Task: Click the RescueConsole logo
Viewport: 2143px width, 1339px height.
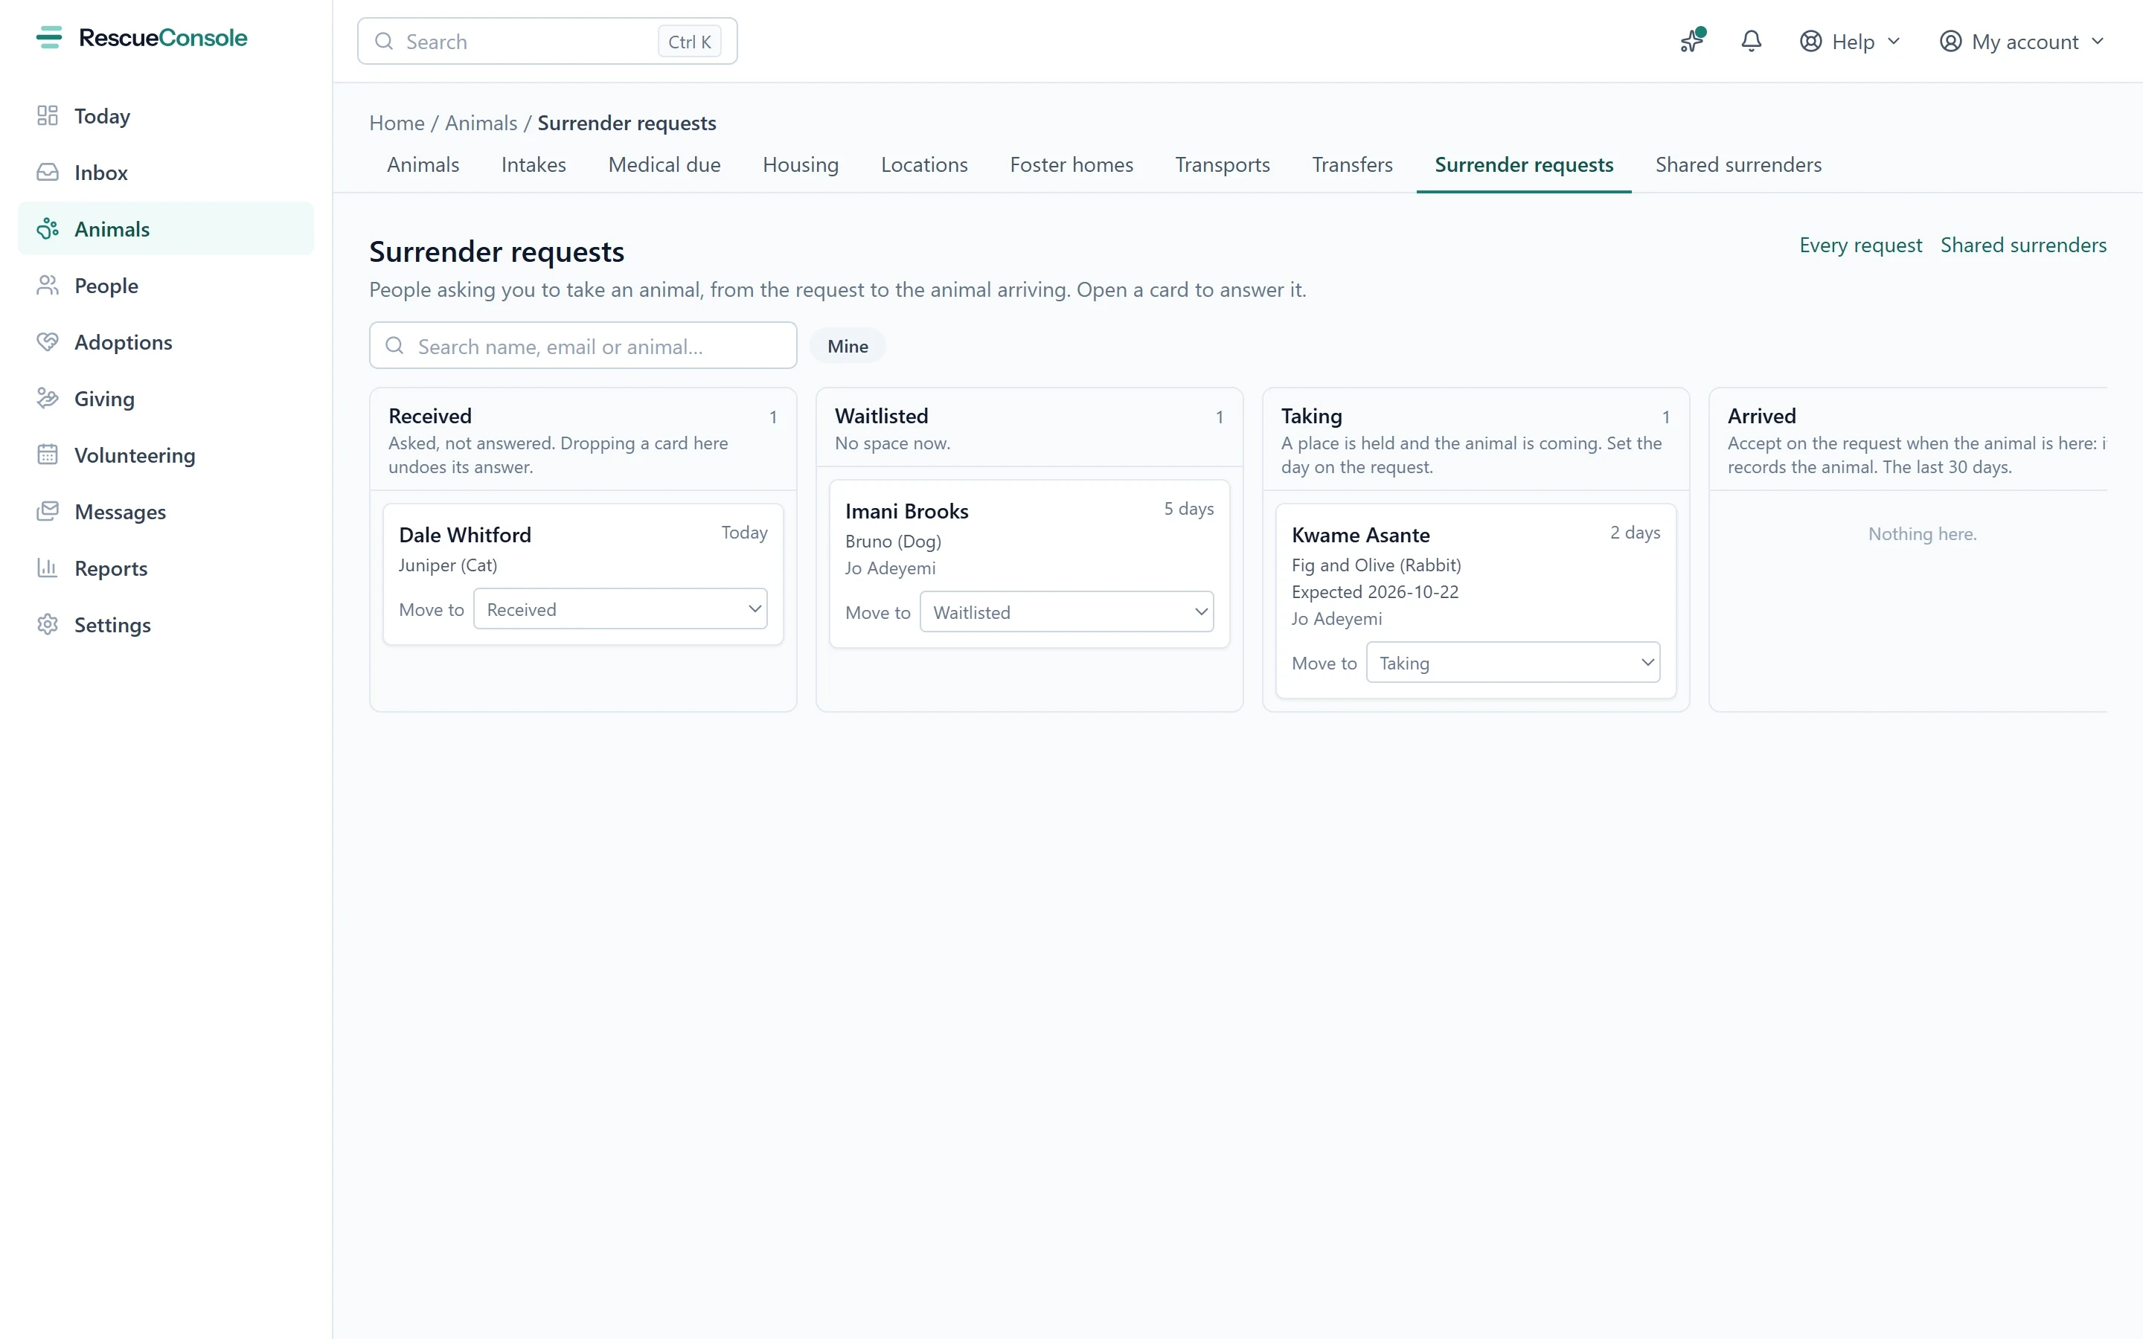Action: pyautogui.click(x=141, y=38)
